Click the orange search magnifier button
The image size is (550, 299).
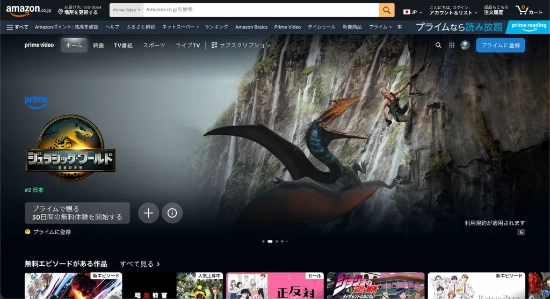coord(387,10)
